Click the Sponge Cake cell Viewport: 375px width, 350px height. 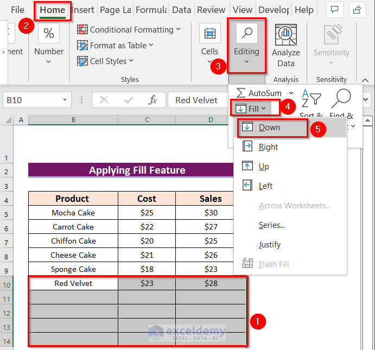pyautogui.click(x=73, y=269)
